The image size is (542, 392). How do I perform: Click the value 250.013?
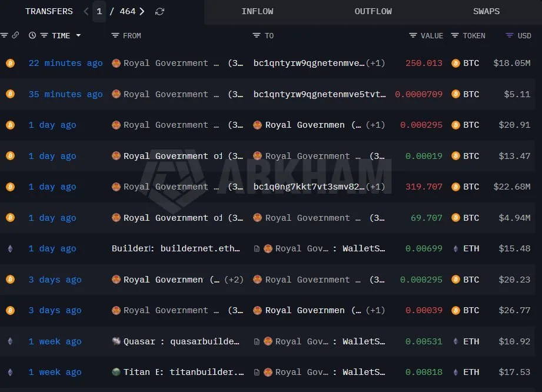(424, 63)
